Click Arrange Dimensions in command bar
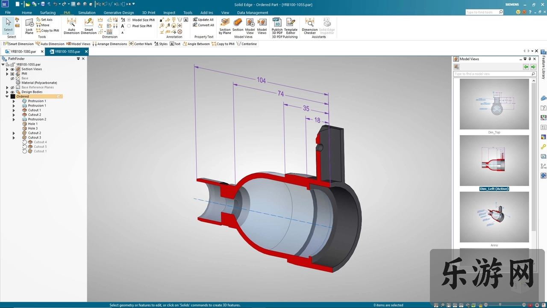The width and height of the screenshot is (547, 308). pos(109,44)
